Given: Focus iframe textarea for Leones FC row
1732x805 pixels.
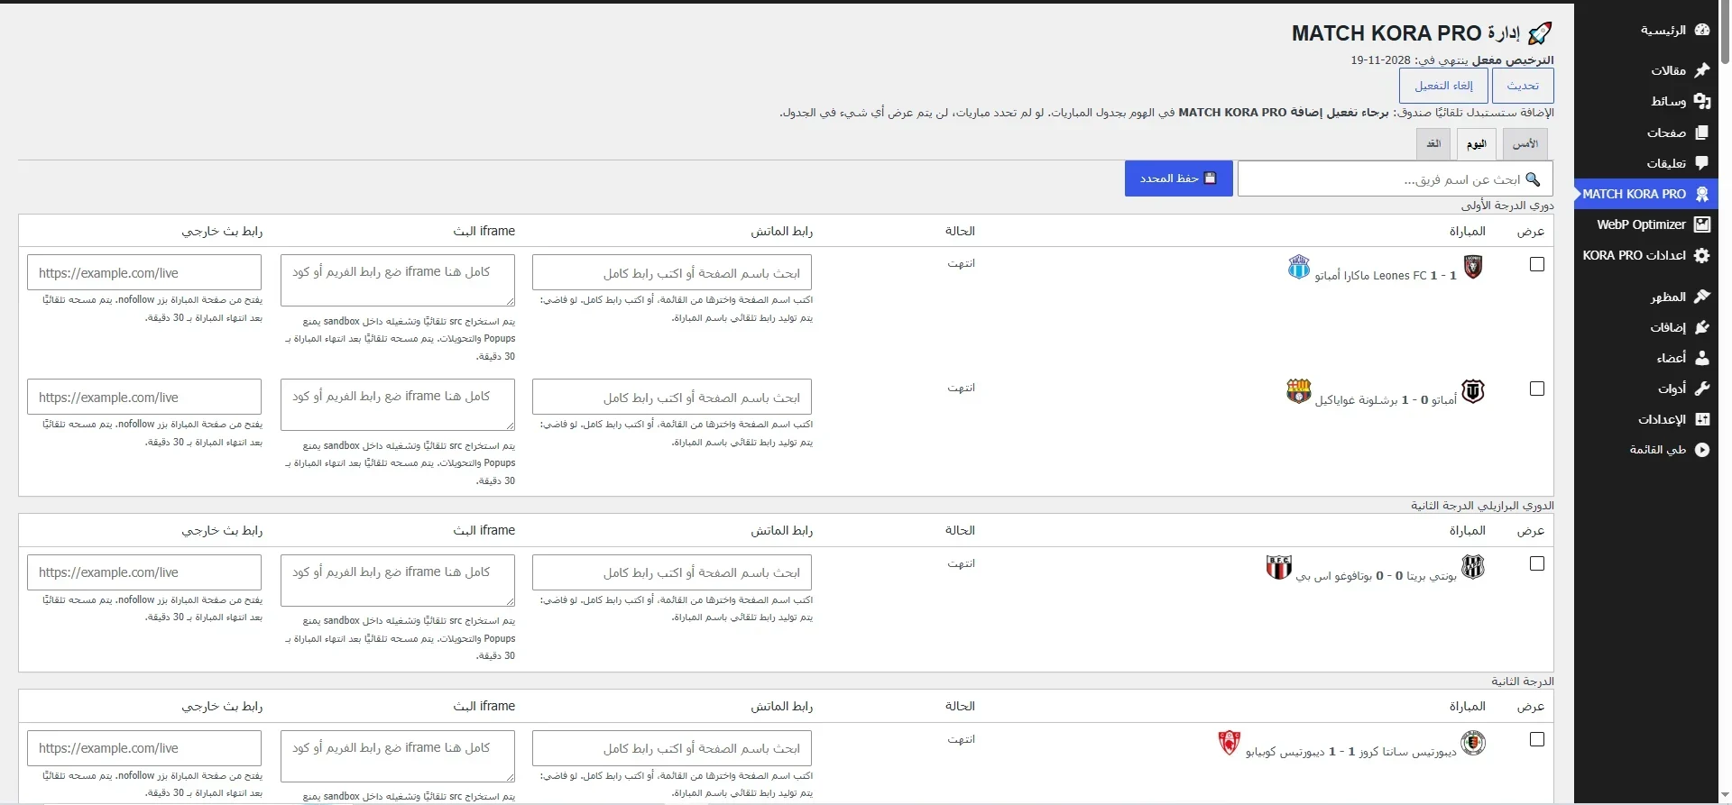Looking at the screenshot, I should [x=398, y=280].
